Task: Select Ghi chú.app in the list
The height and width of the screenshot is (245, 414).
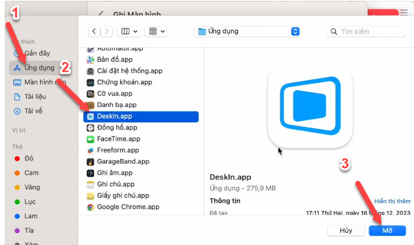Action: coord(141,184)
